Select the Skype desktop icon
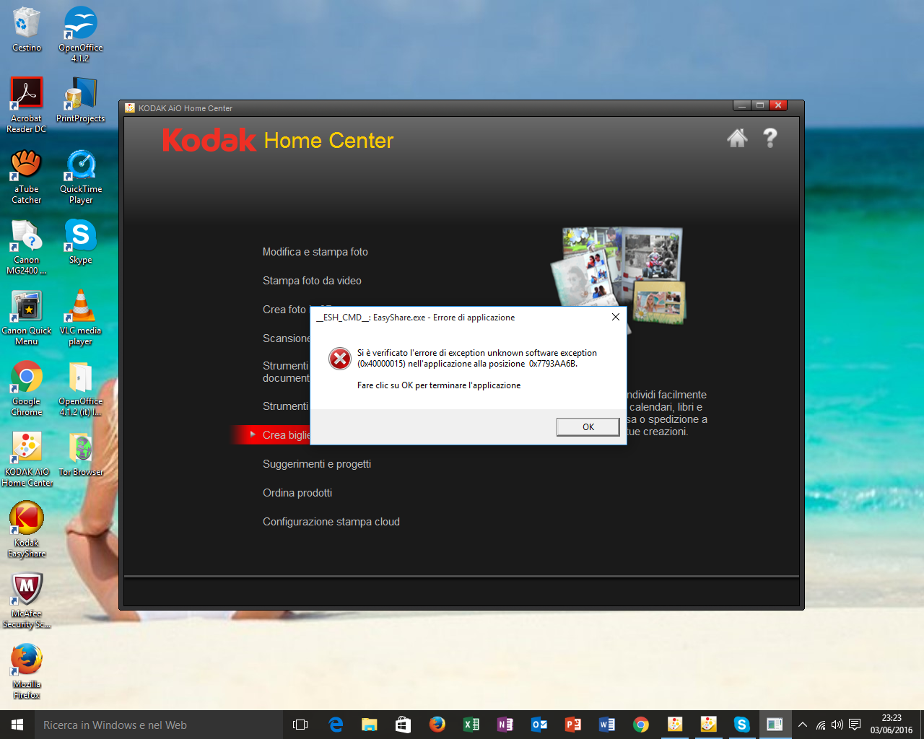 click(81, 241)
